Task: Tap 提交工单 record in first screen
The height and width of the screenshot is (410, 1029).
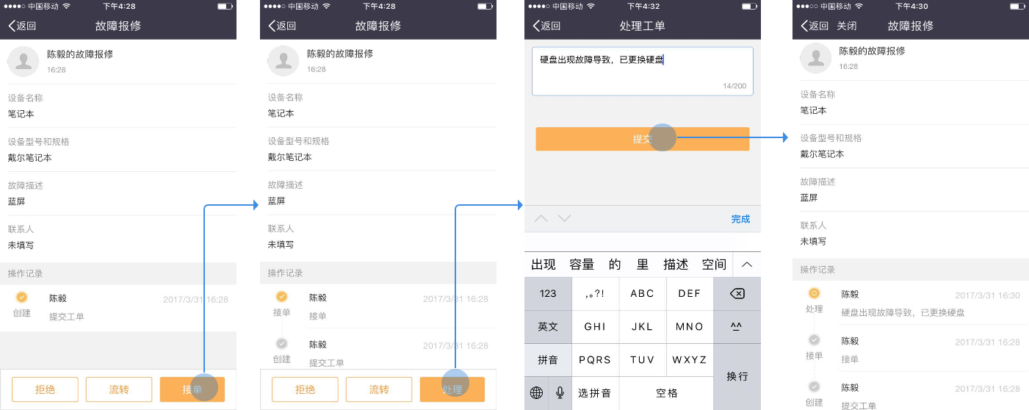Action: 67,317
